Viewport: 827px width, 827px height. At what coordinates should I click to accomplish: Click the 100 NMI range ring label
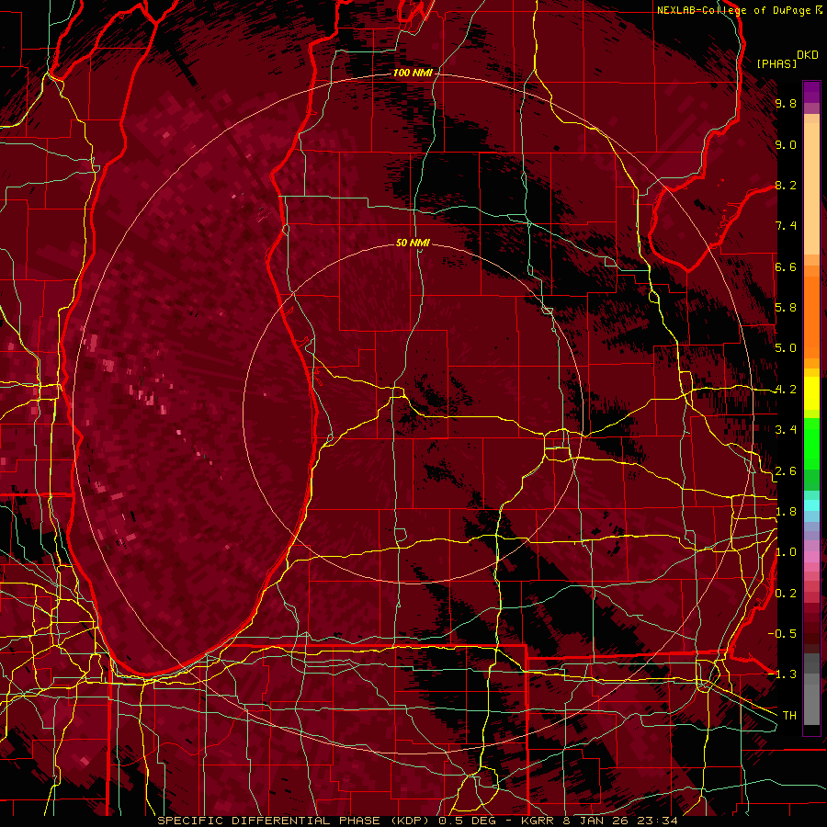[x=413, y=73]
